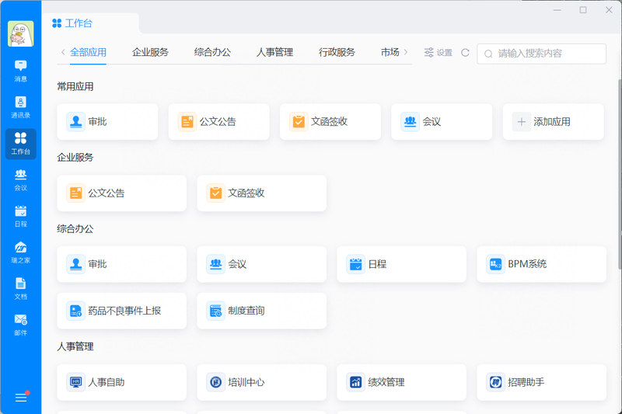Image resolution: width=622 pixels, height=414 pixels.
Task: Open 设置 settings next to tabs
Action: (x=439, y=53)
